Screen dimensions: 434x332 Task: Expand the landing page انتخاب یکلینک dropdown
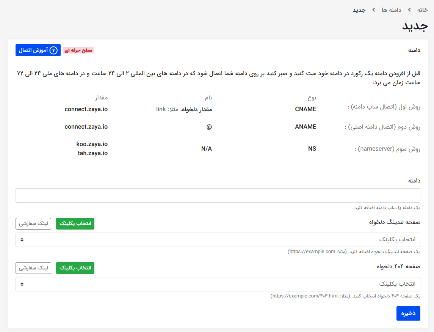(218, 240)
